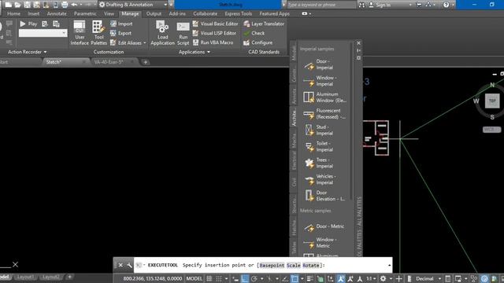Click the Save icon in quick access toolbar
This screenshot has width=504, height=283.
pyautogui.click(x=28, y=5)
